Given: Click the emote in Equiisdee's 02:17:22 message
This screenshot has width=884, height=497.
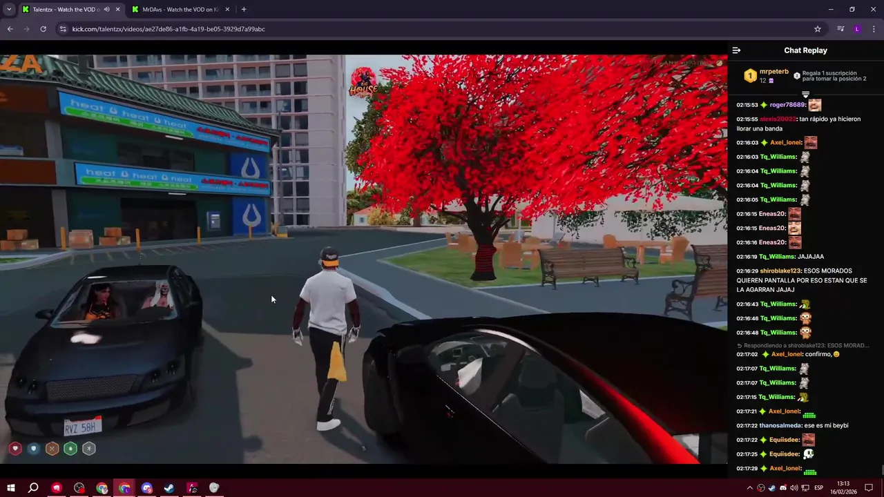Looking at the screenshot, I should tap(809, 440).
